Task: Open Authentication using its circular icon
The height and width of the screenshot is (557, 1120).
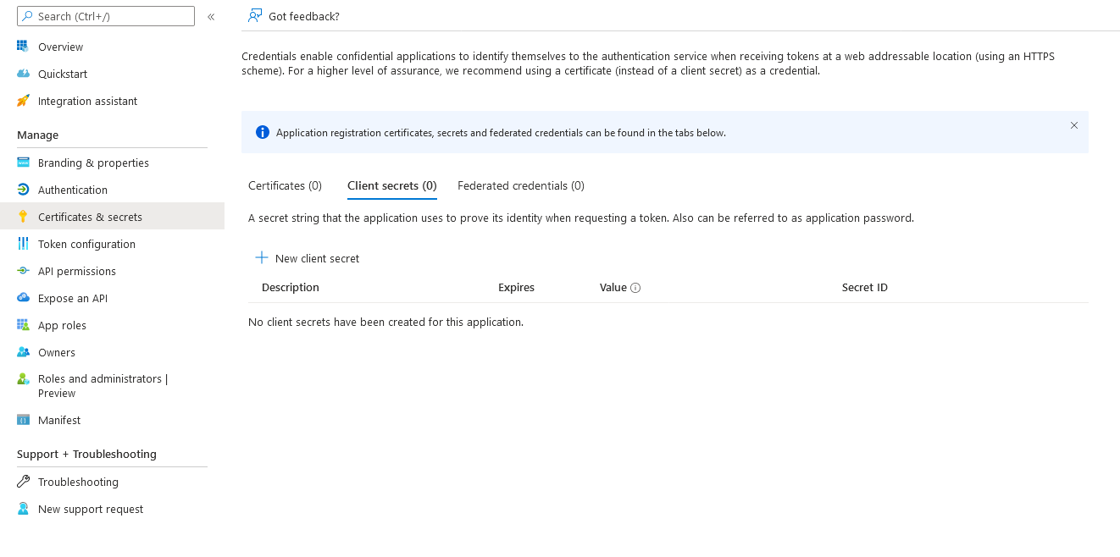Action: click(x=23, y=190)
